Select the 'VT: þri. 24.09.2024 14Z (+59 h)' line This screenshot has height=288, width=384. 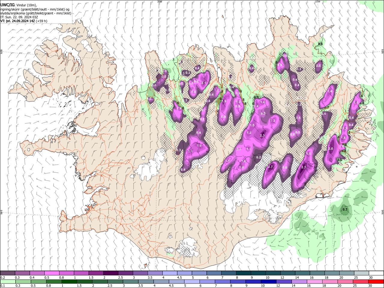(24, 21)
